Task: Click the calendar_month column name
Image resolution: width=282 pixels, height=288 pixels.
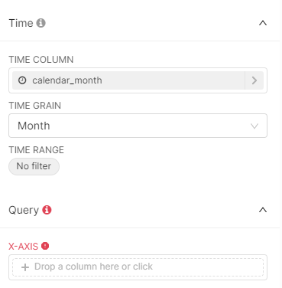Action: pyautogui.click(x=67, y=80)
